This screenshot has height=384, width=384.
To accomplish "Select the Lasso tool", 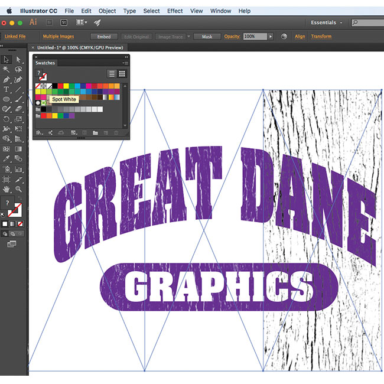I will pyautogui.click(x=18, y=70).
